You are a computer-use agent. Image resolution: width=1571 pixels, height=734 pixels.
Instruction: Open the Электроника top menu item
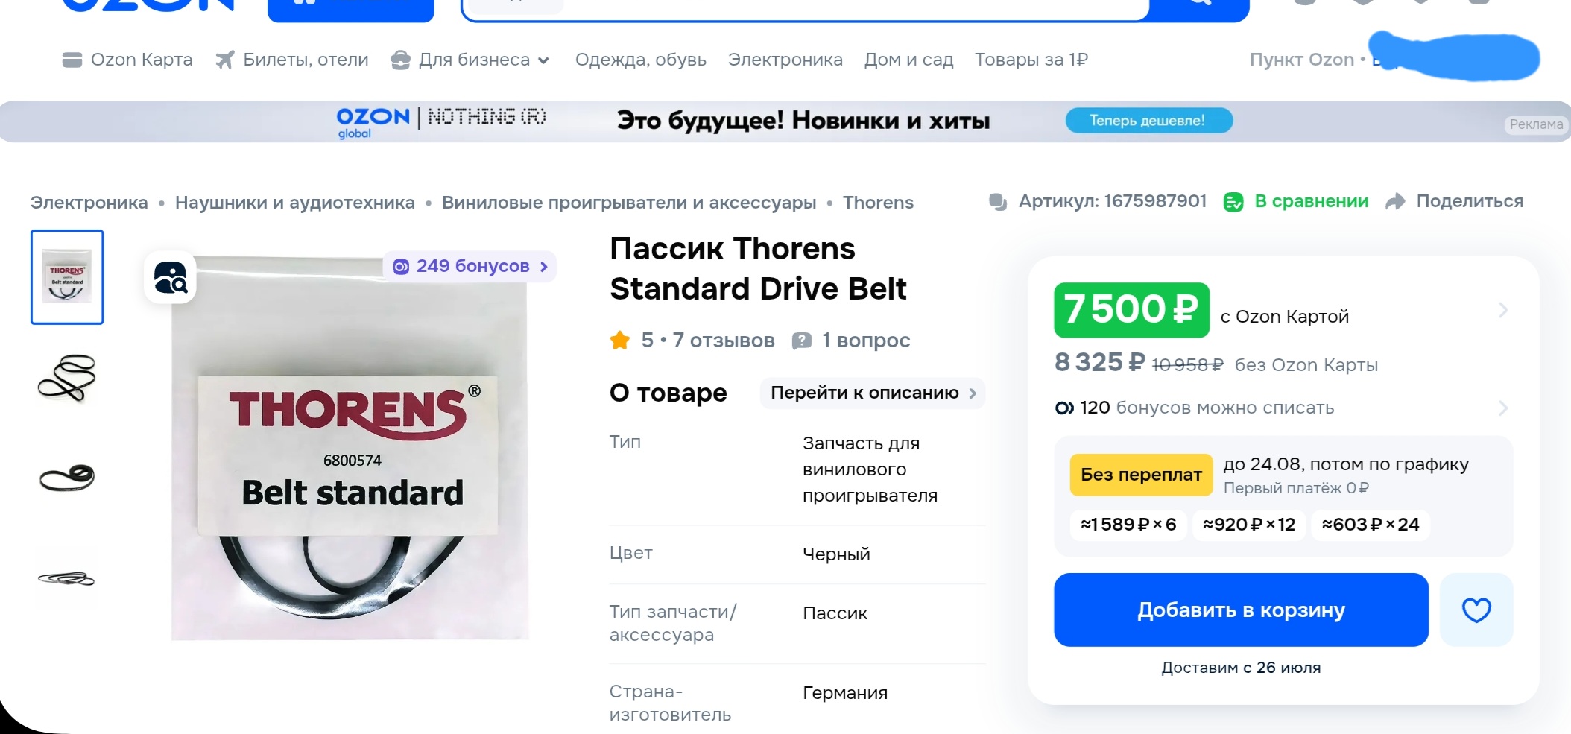click(x=785, y=60)
